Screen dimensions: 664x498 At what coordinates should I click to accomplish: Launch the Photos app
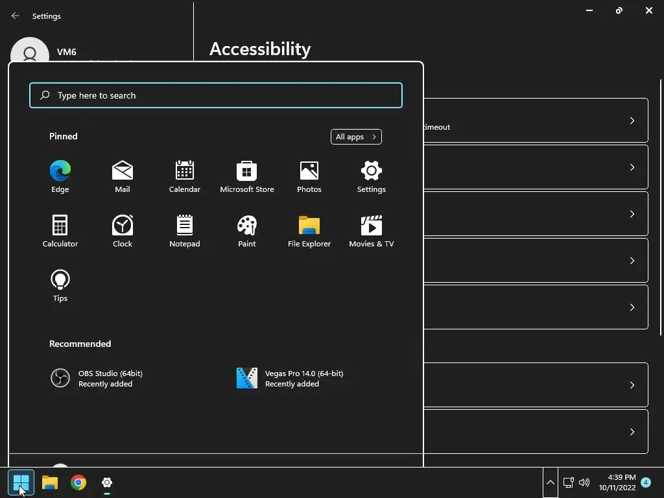point(309,176)
